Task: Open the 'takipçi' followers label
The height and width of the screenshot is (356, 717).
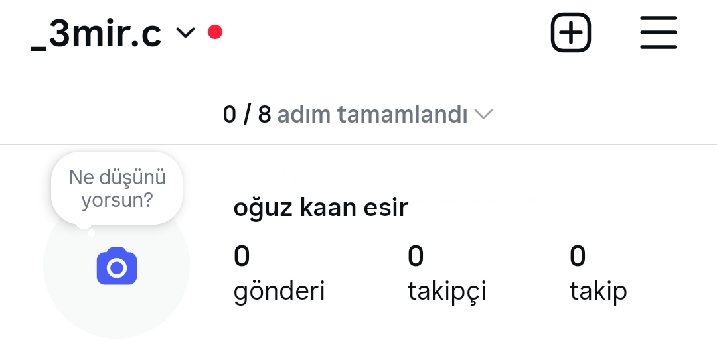Action: (x=447, y=291)
